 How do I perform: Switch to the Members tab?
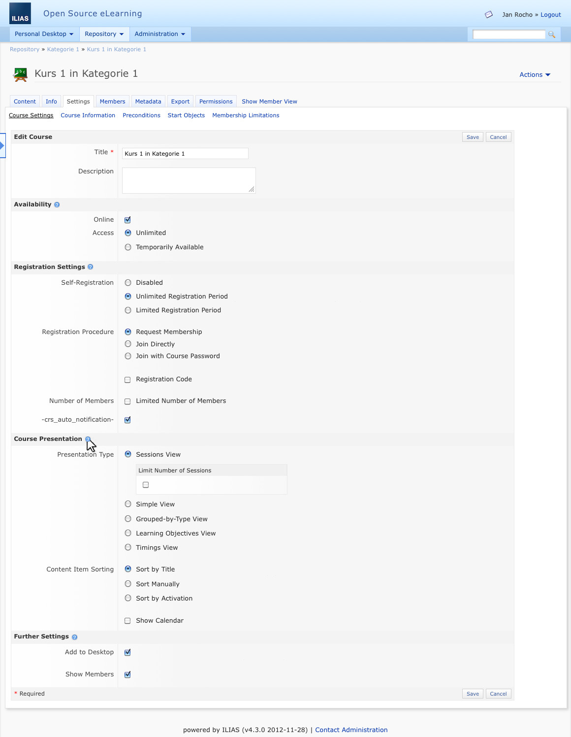[x=112, y=101]
